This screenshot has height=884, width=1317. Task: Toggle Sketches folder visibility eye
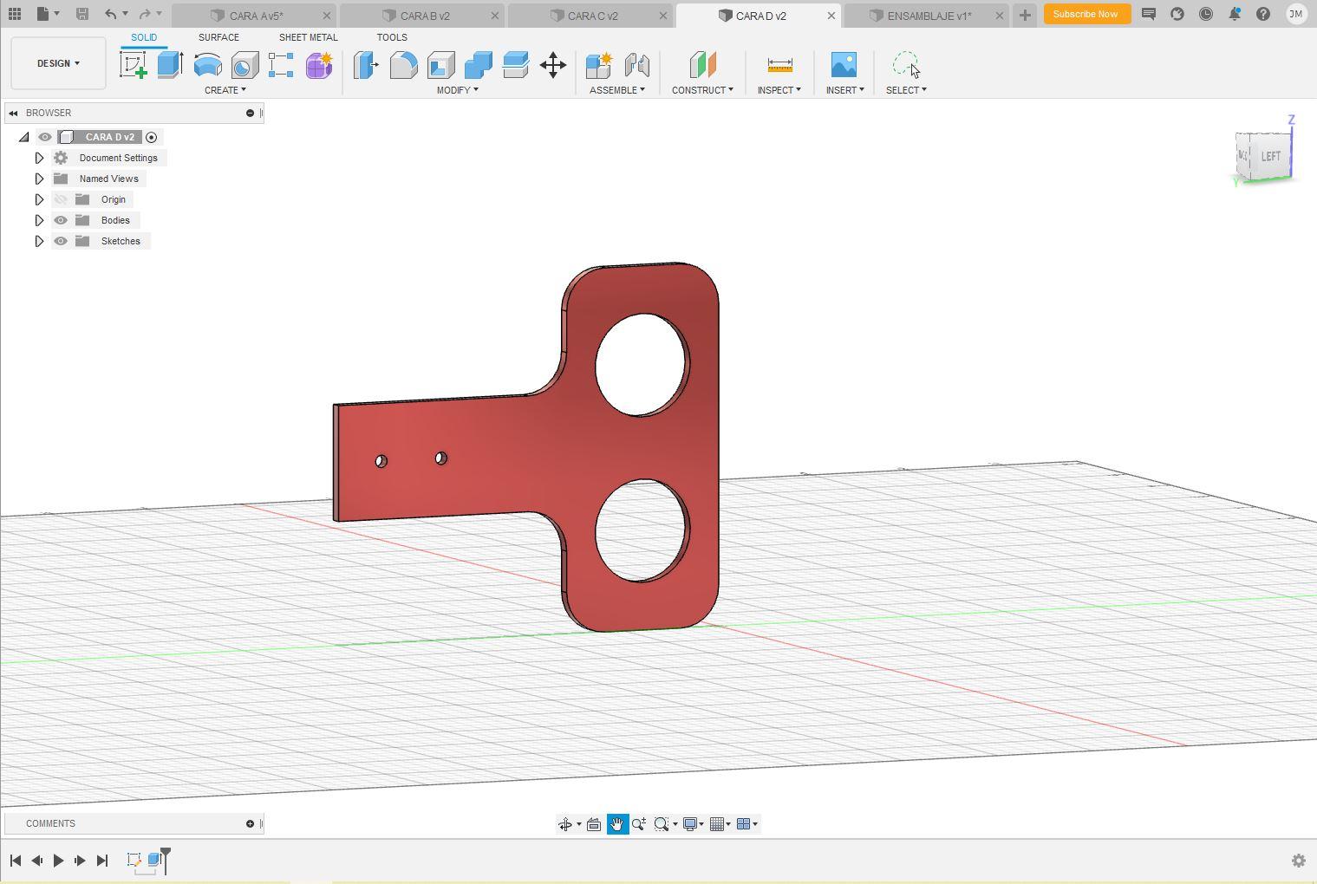(x=61, y=241)
